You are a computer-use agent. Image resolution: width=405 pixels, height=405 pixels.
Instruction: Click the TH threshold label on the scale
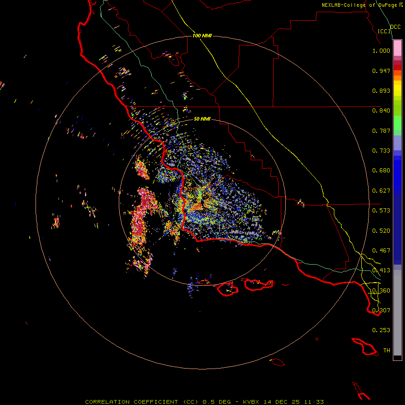387,351
